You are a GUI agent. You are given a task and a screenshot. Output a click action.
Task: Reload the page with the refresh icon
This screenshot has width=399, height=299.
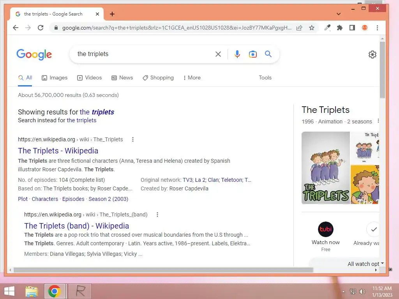[x=41, y=28]
